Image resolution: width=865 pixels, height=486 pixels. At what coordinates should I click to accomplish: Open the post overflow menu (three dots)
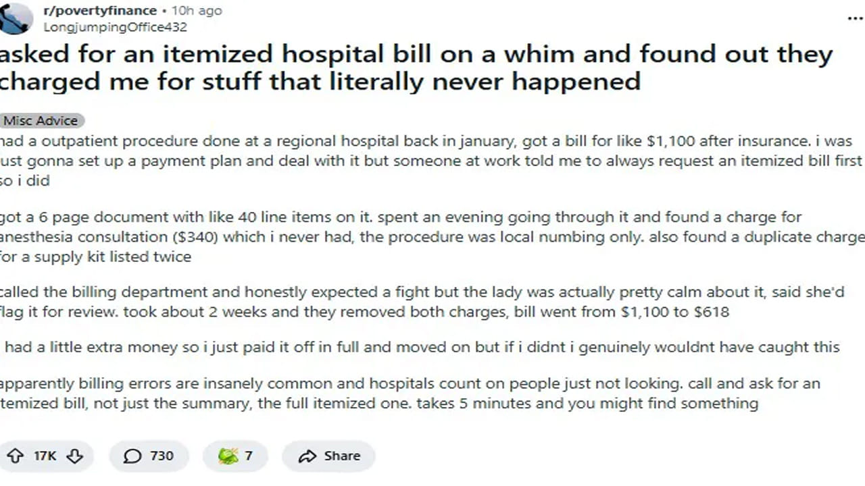tap(856, 19)
